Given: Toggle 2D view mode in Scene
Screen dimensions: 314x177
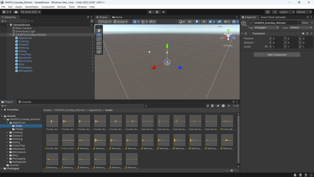Looking at the screenshot, I should click(x=190, y=22).
